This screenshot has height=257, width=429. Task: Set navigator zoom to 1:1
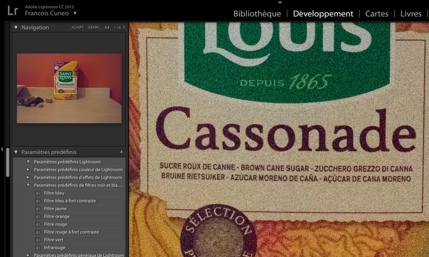pyautogui.click(x=107, y=27)
